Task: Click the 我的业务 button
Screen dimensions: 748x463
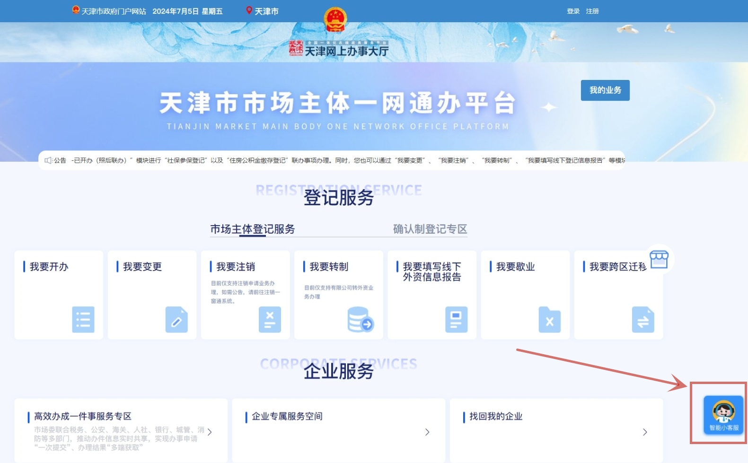Action: point(605,90)
